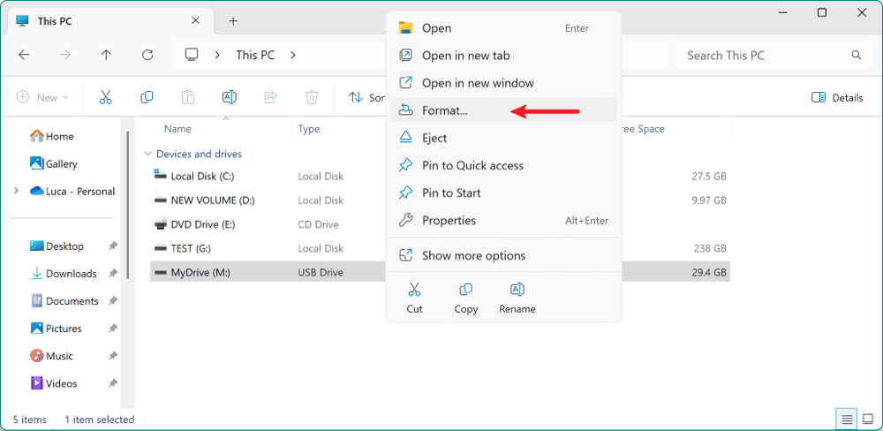Select the TEST (G:) drive row
The image size is (883, 431).
coord(440,248)
